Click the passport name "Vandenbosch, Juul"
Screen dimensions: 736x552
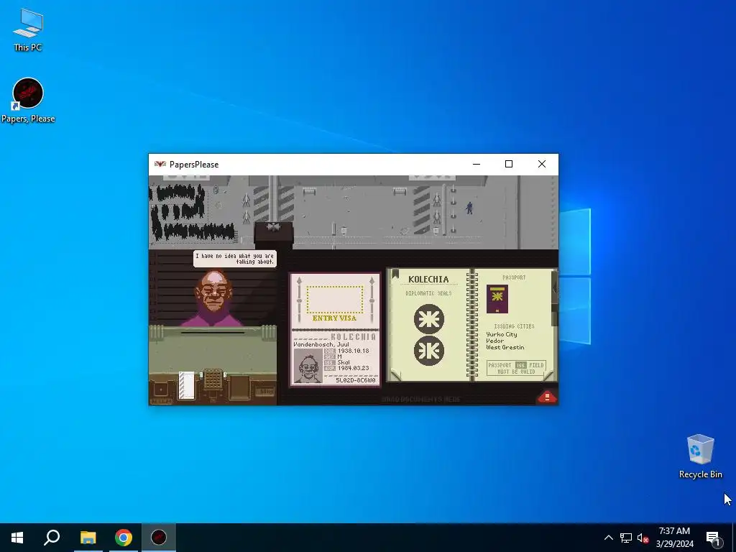click(321, 344)
